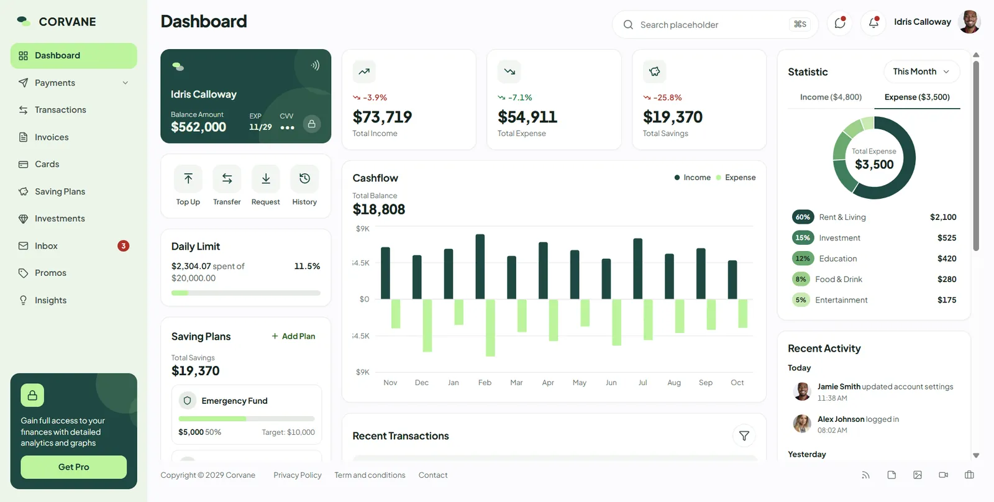The image size is (994, 502).
Task: Click the RSS feed icon in footer
Action: click(865, 475)
